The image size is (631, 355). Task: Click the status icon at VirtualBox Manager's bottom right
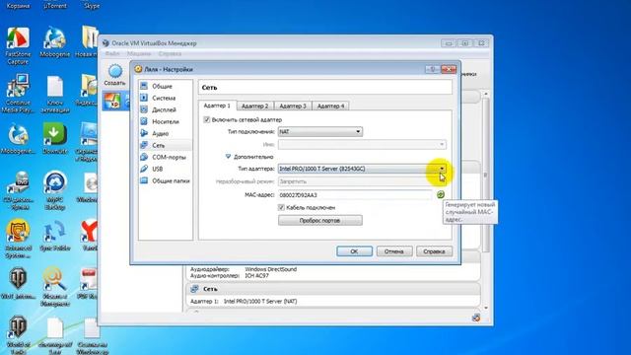pyautogui.click(x=476, y=318)
